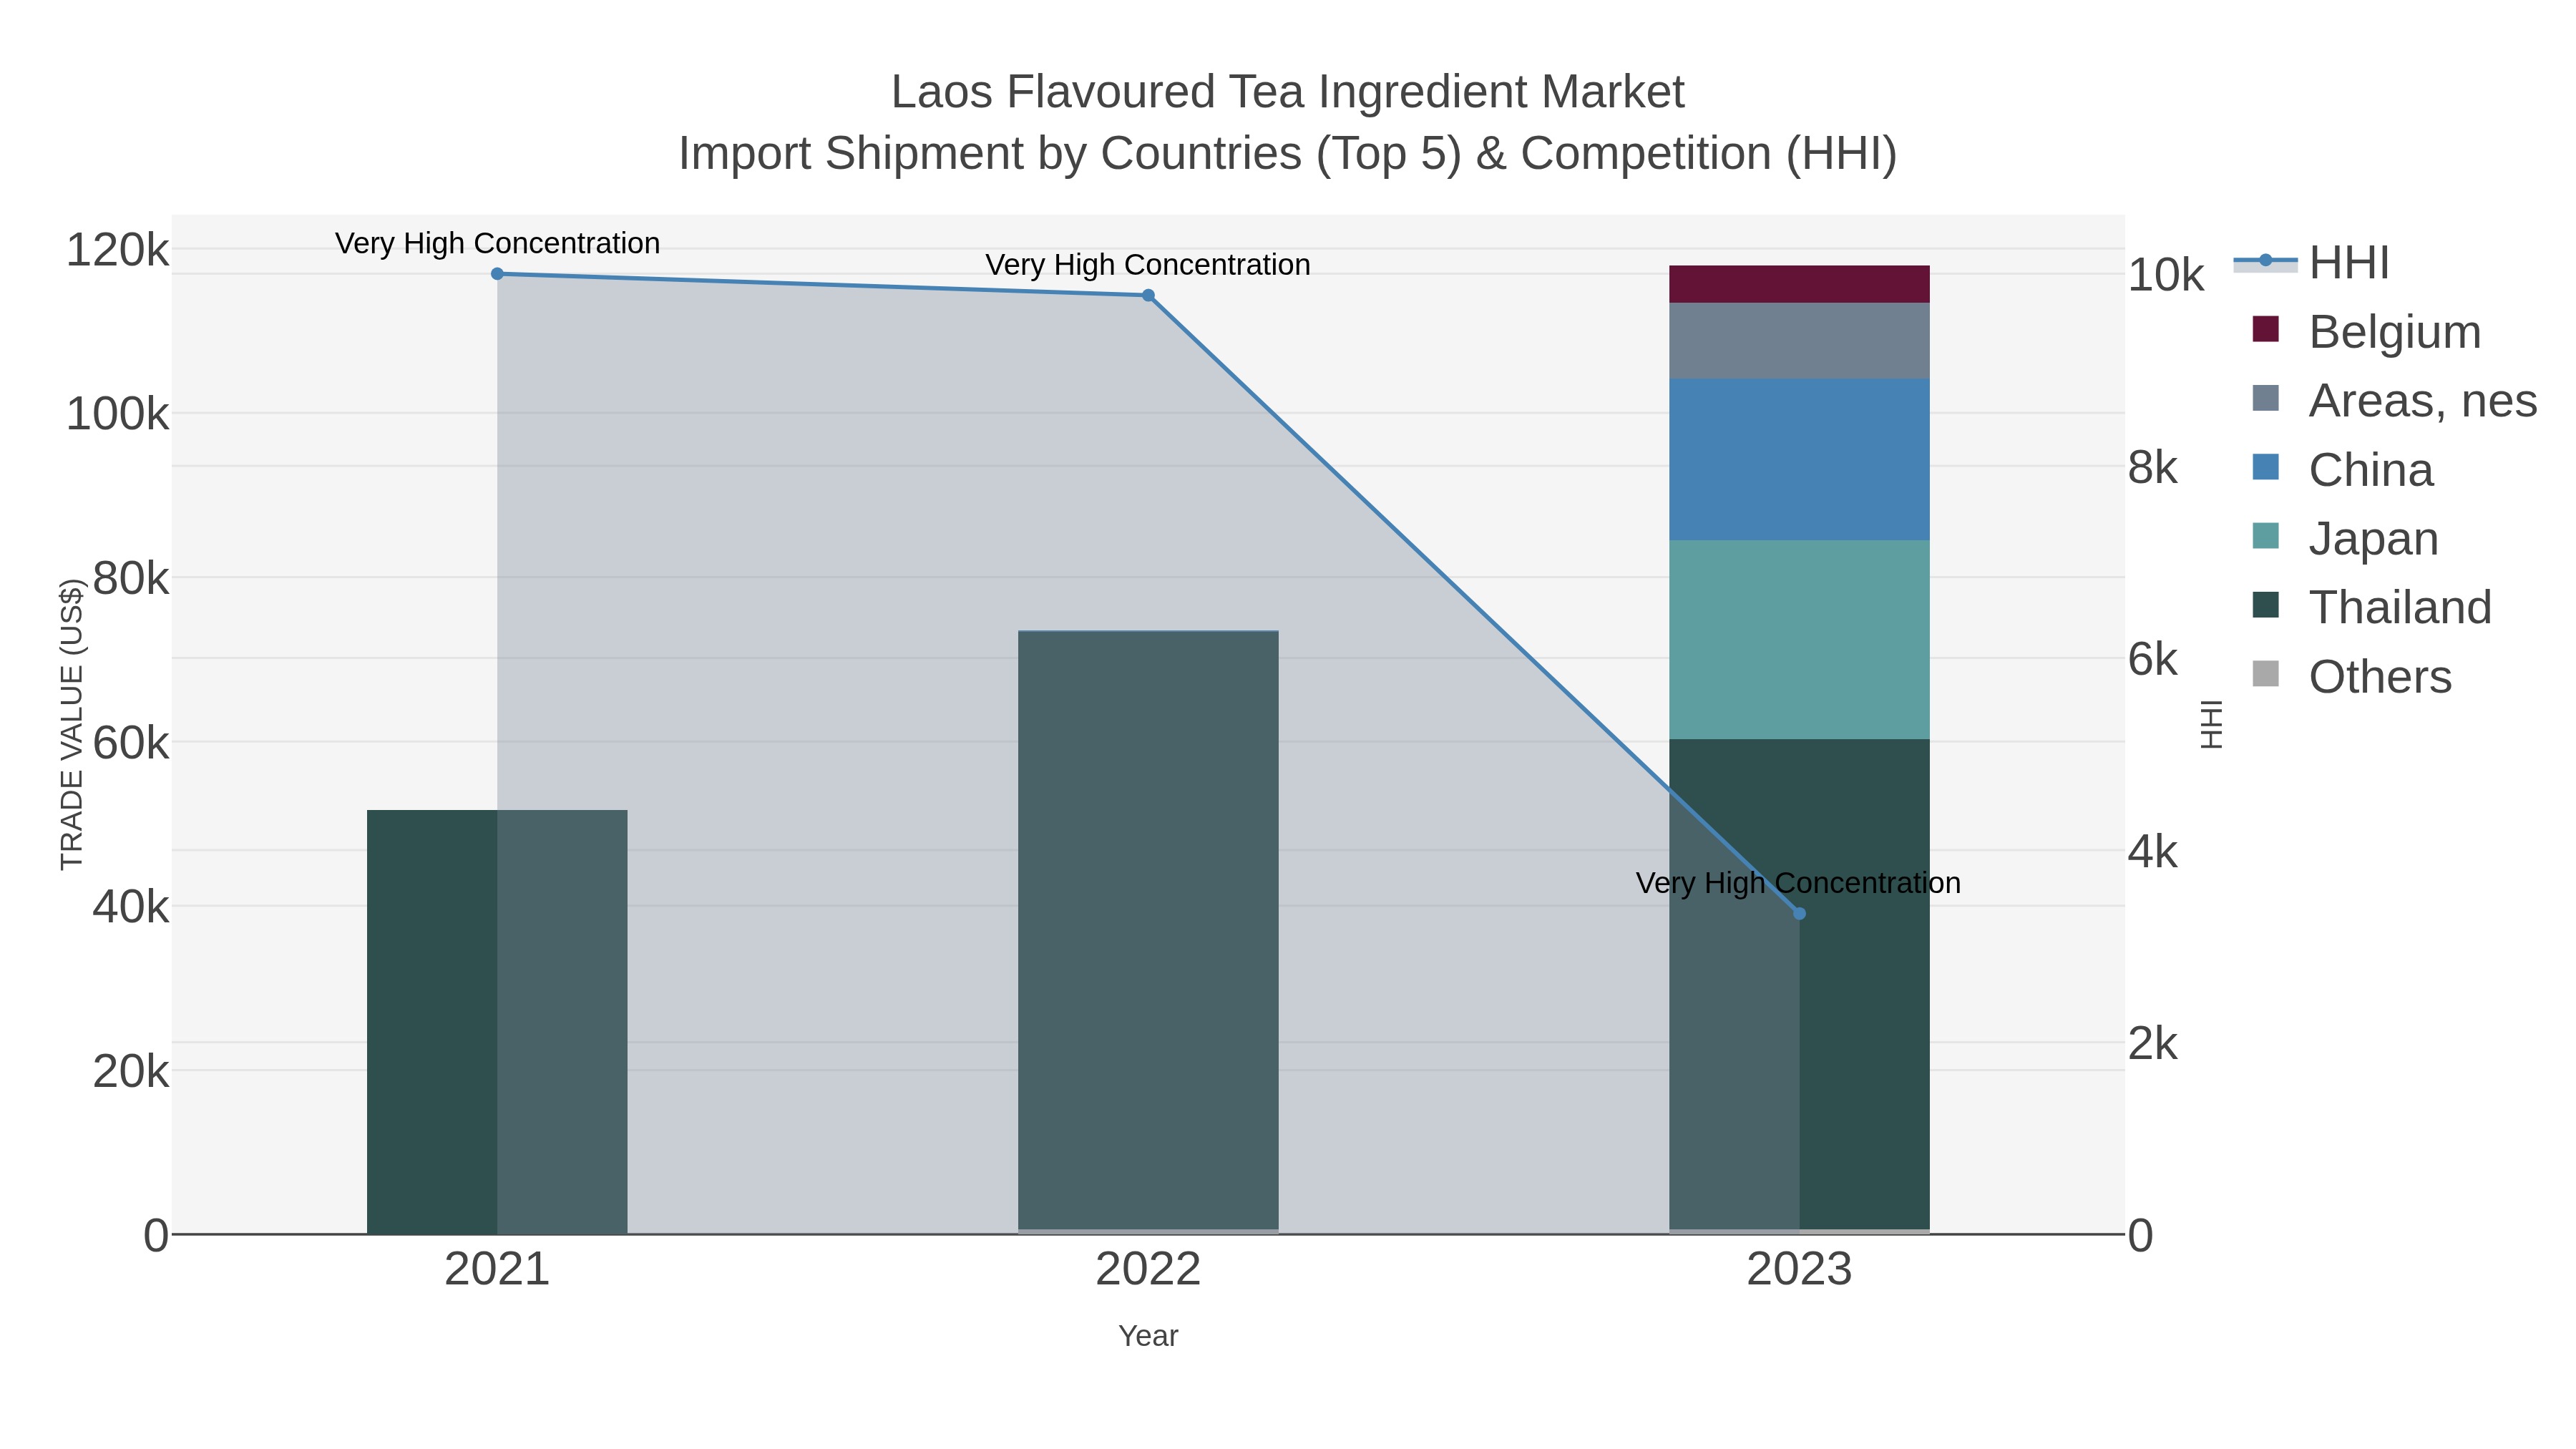Click the 2021 Very High Concentration annotation
Viewport: 2576px width, 1449px height.
pos(497,243)
